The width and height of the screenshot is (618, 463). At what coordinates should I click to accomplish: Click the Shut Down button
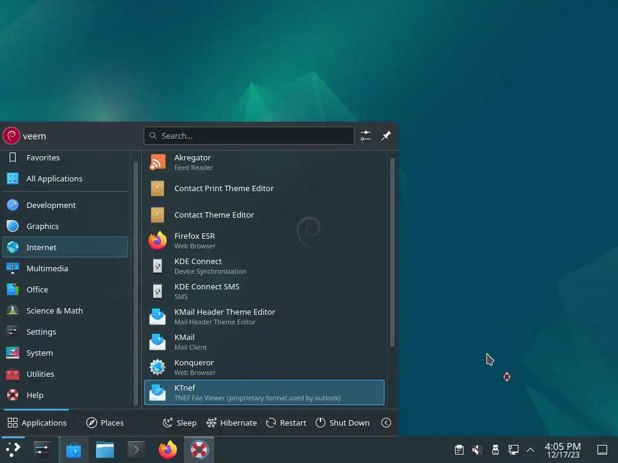click(343, 423)
